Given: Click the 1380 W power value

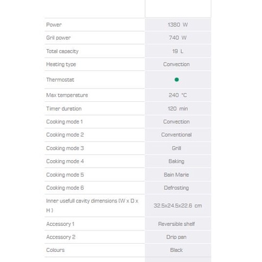Looking at the screenshot, I should [x=178, y=25].
